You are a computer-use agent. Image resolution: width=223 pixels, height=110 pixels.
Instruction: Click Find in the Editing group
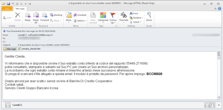(134, 14)
